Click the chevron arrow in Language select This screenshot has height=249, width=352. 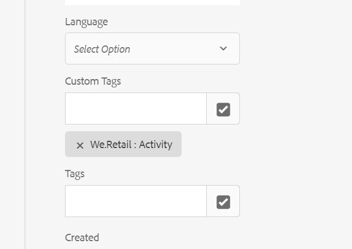[x=223, y=48]
